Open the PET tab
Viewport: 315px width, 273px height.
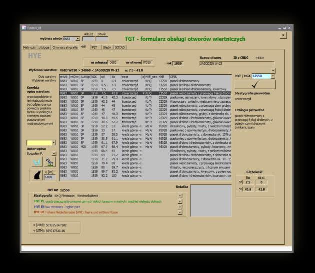(x=95, y=47)
